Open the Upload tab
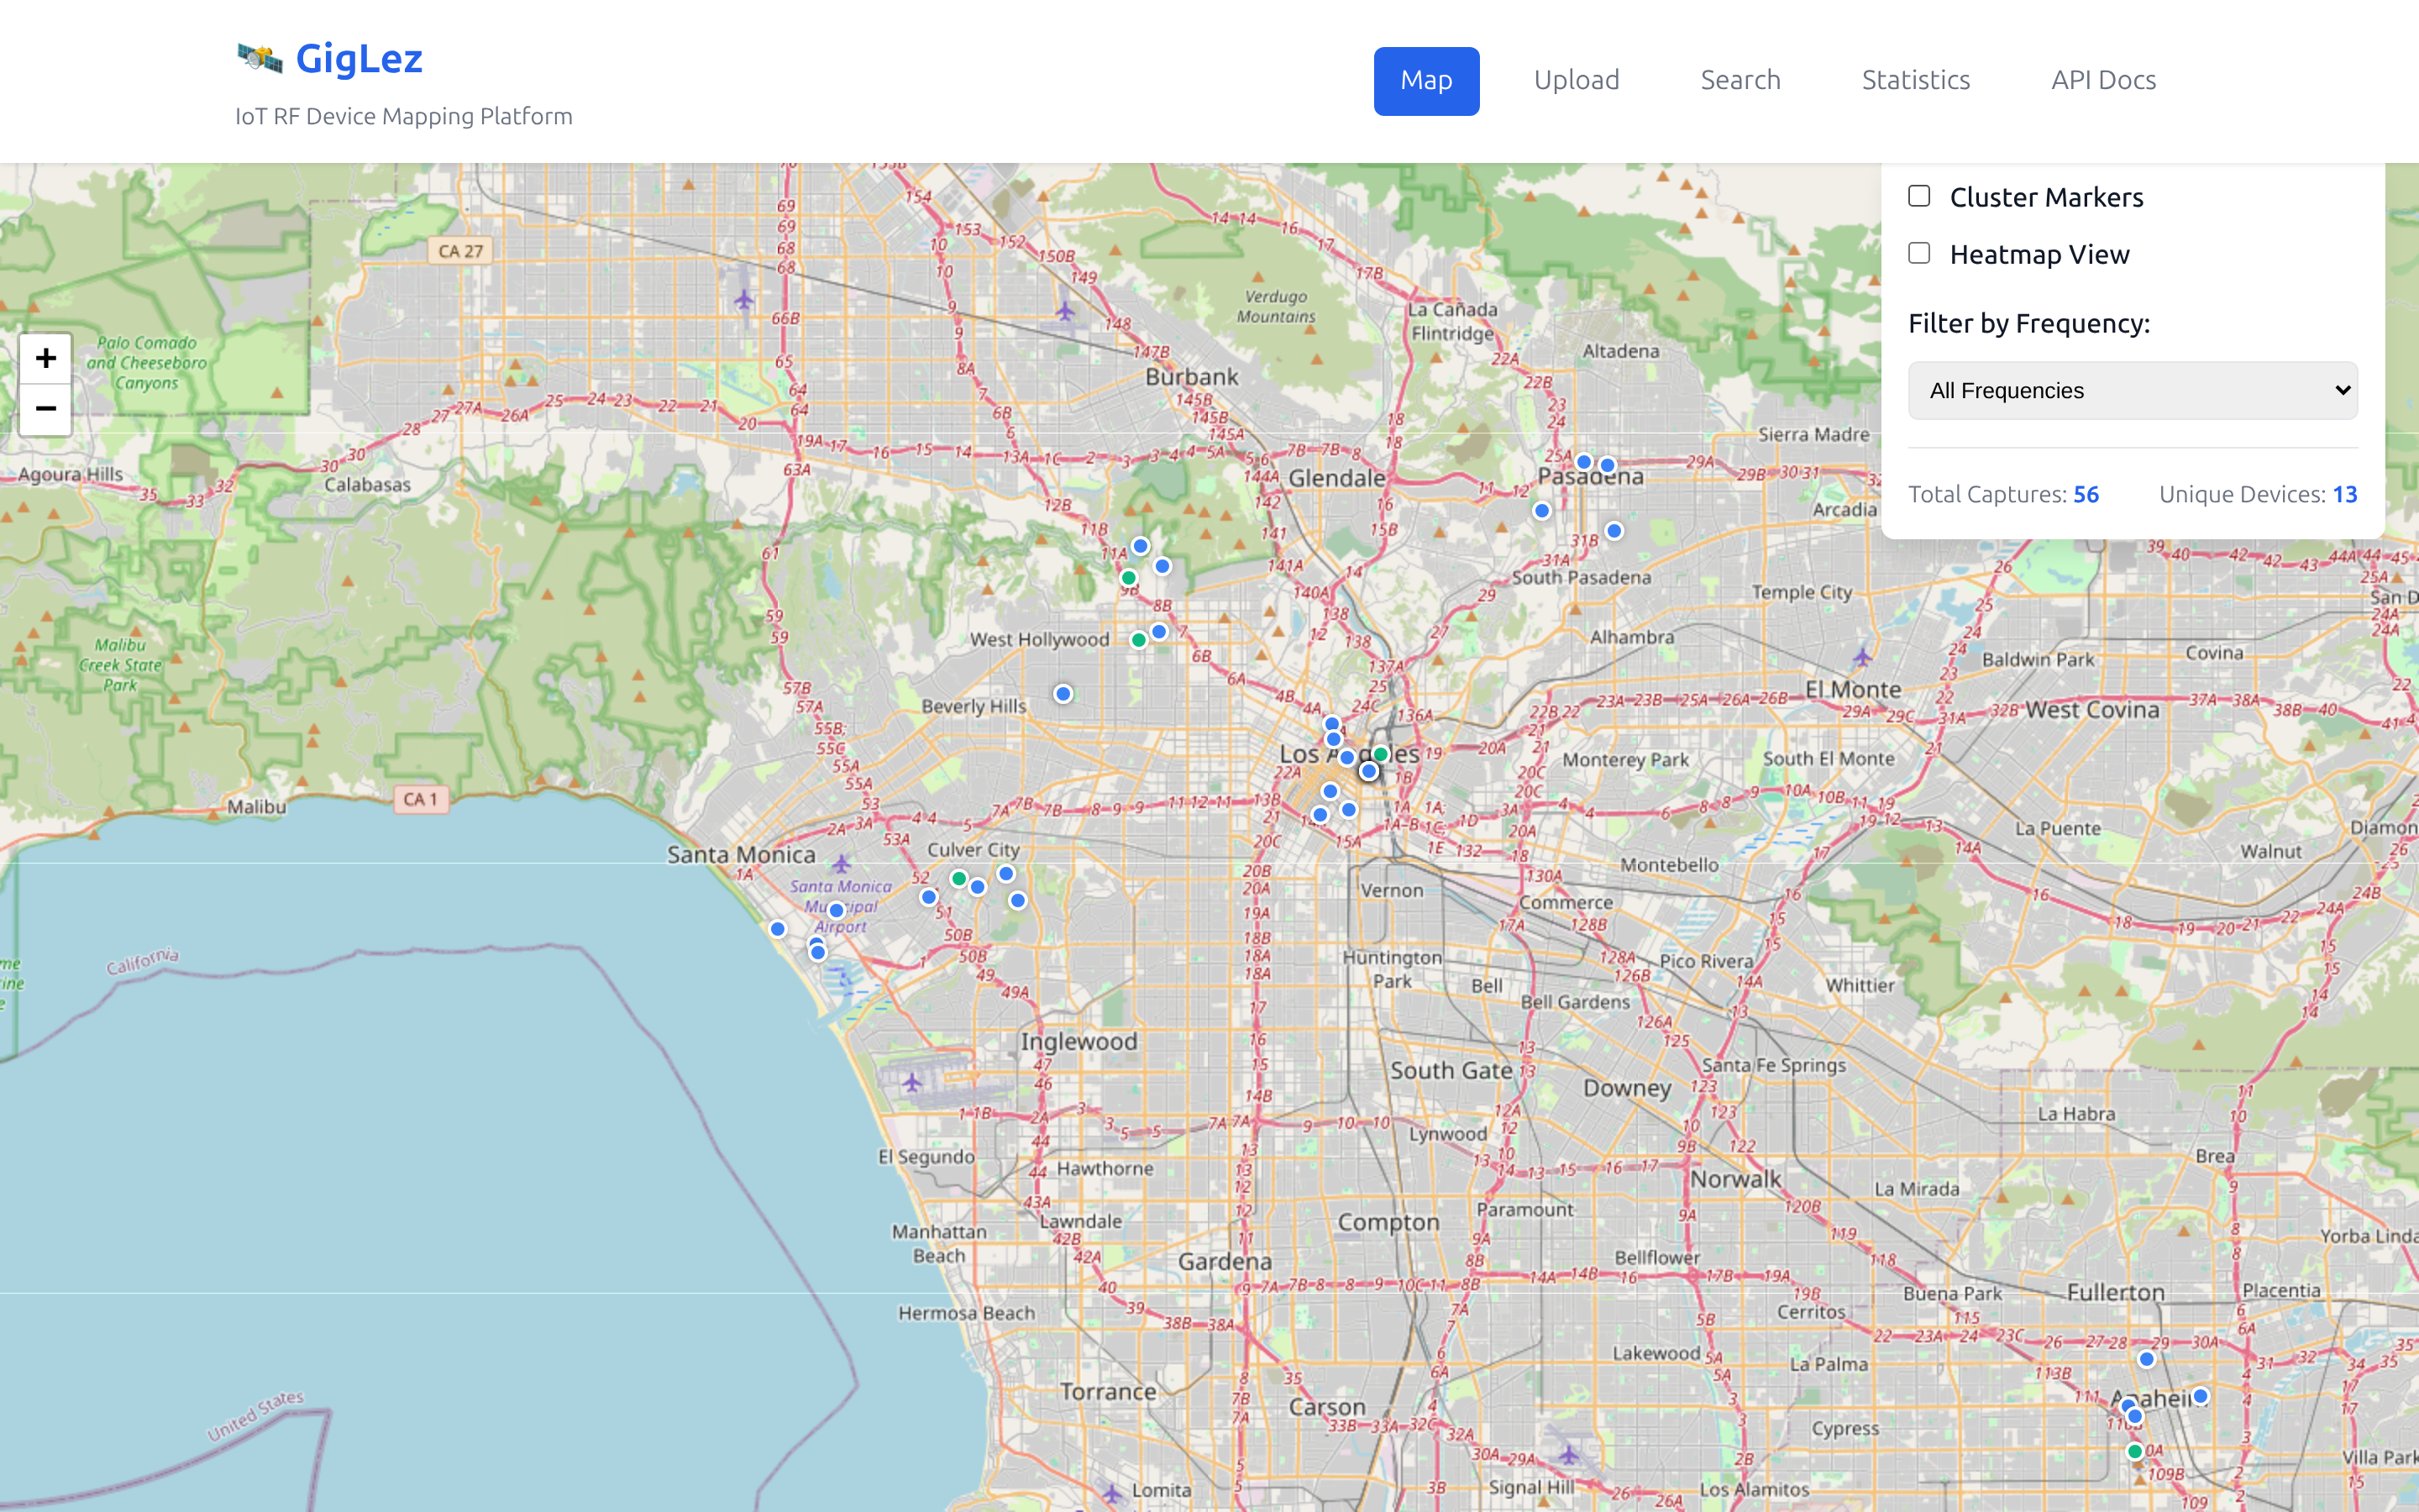This screenshot has width=2419, height=1512. 1577,81
